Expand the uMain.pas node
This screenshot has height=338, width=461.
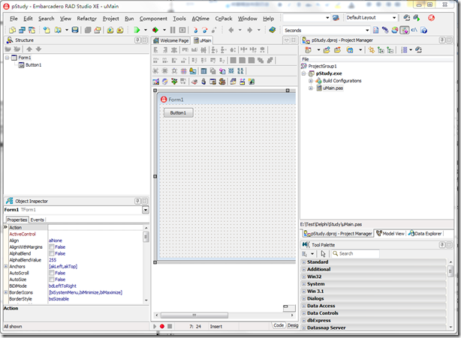311,88
